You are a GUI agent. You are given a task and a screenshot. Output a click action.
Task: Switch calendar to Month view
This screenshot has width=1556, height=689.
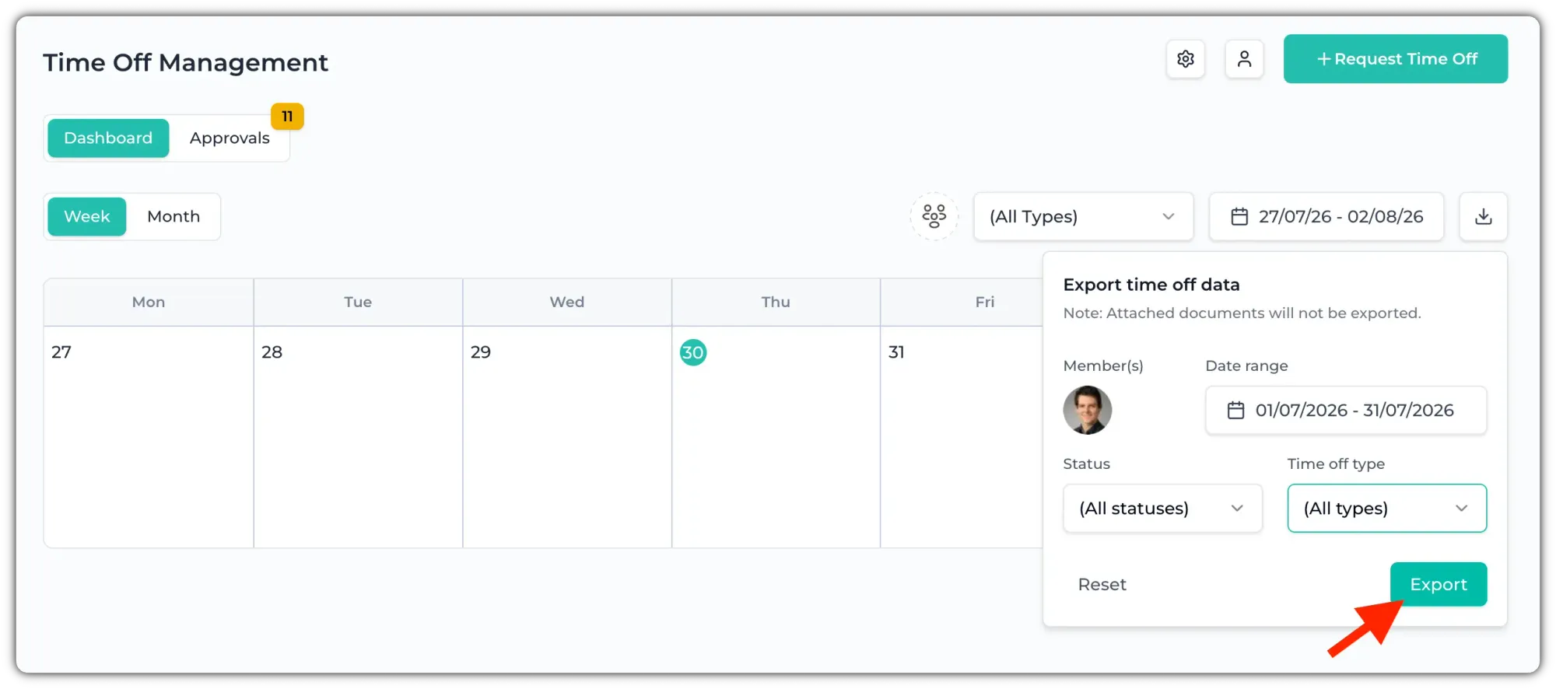[173, 216]
